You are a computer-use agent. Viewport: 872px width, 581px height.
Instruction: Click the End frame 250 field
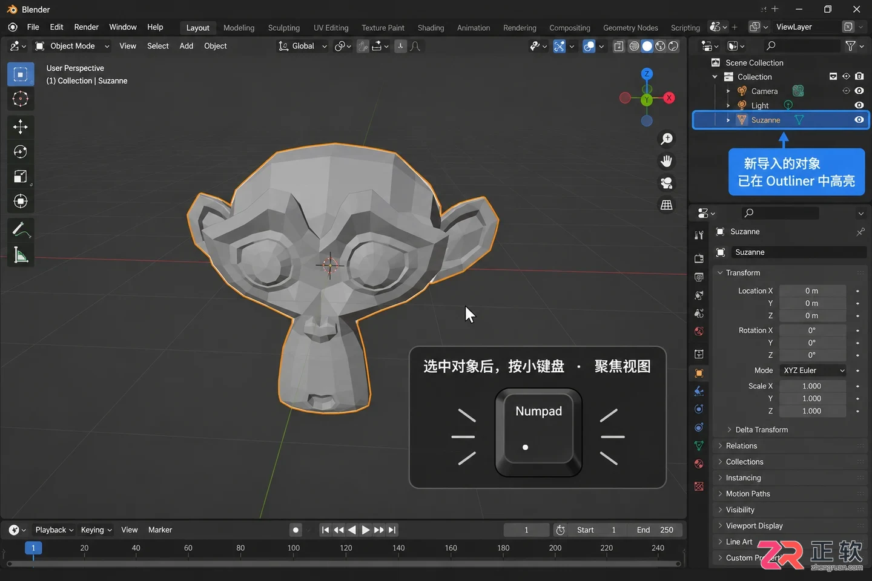(655, 530)
